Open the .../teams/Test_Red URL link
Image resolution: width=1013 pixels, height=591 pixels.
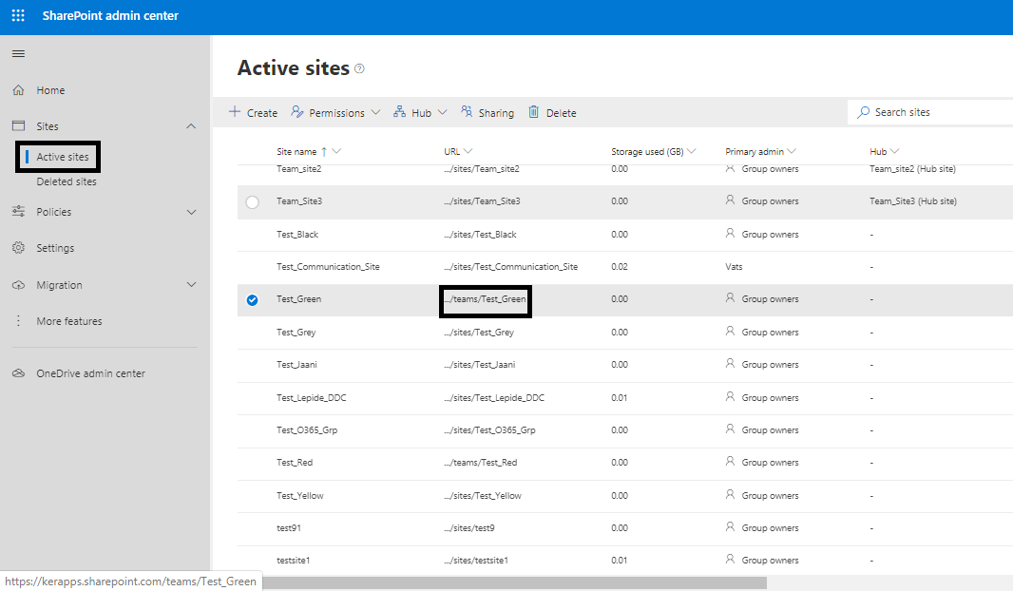pyautogui.click(x=481, y=463)
